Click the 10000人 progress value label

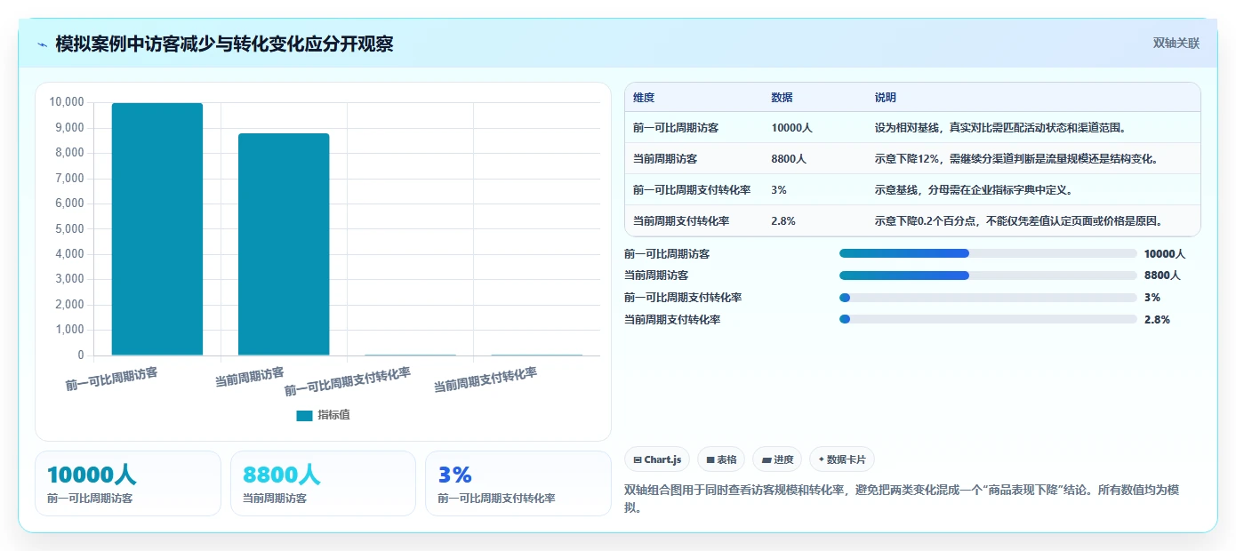point(1165,253)
